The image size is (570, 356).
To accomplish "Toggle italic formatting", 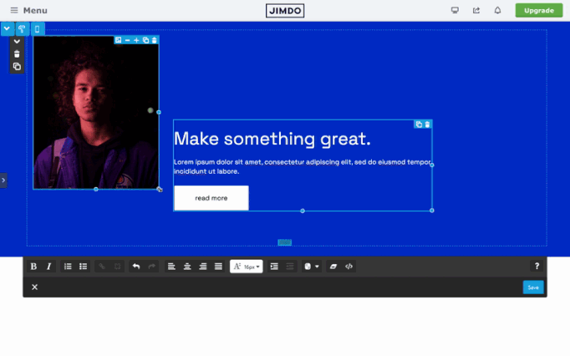I will pos(48,267).
